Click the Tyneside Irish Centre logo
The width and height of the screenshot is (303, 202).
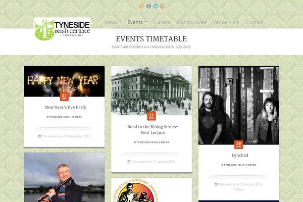[x=62, y=29]
